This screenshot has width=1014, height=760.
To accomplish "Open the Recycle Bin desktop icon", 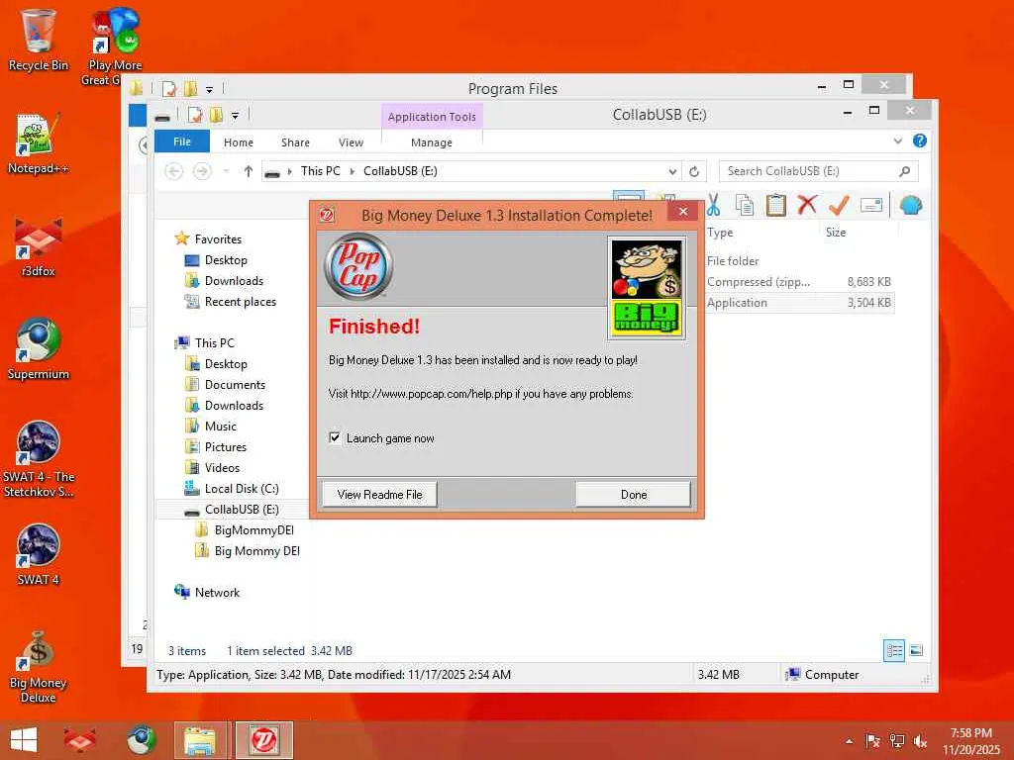I will 39,40.
